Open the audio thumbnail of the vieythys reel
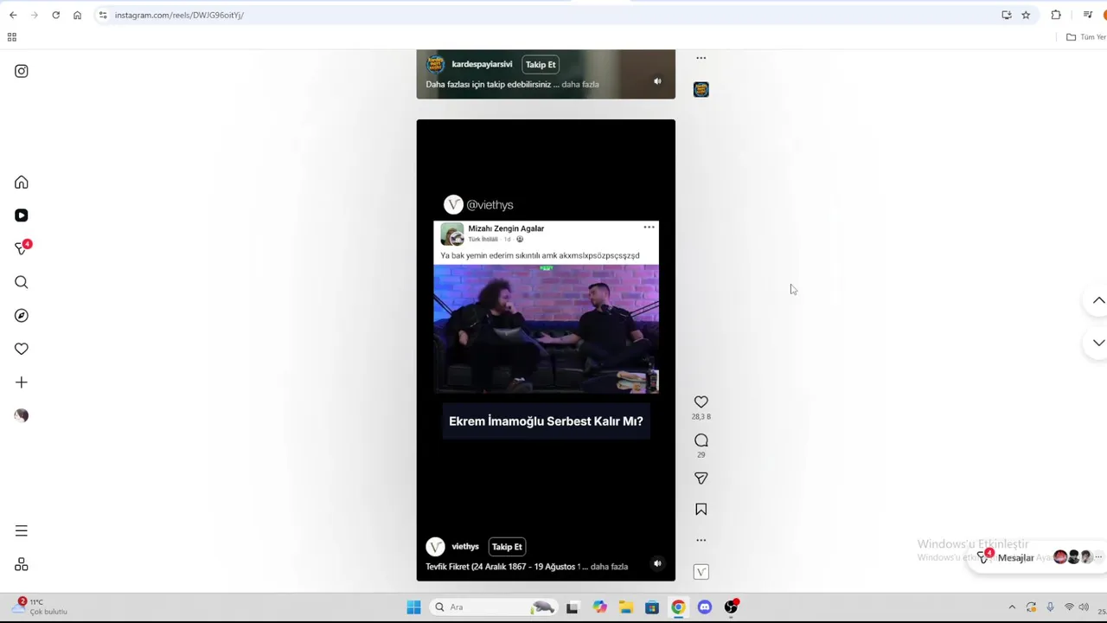1107x623 pixels. pos(701,572)
